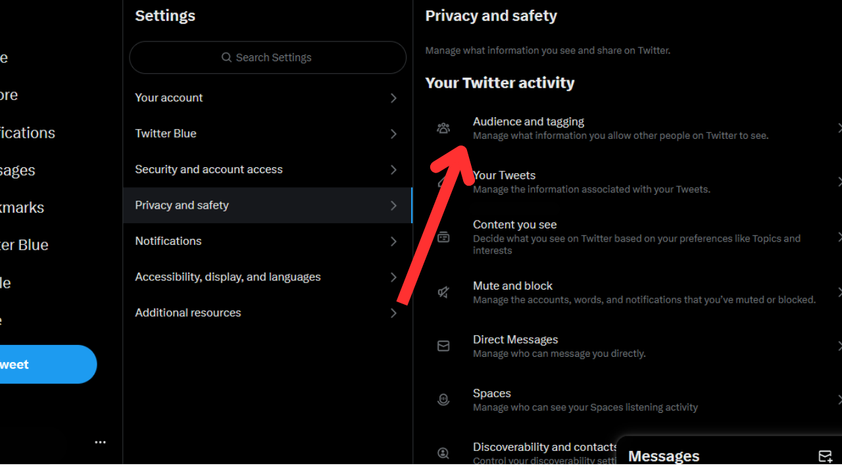Click the Spaces microphone icon
842x474 pixels.
click(443, 400)
